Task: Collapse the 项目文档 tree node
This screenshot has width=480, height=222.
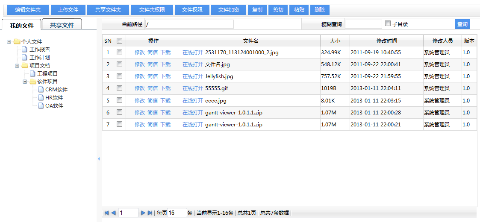Action: pos(17,66)
